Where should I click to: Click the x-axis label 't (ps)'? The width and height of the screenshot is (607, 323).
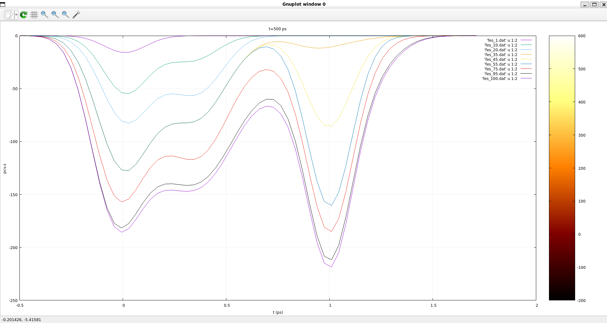[x=278, y=312]
